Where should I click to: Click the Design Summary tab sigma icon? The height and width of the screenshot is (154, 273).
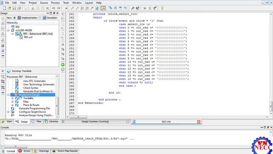pyautogui.click(x=63, y=121)
